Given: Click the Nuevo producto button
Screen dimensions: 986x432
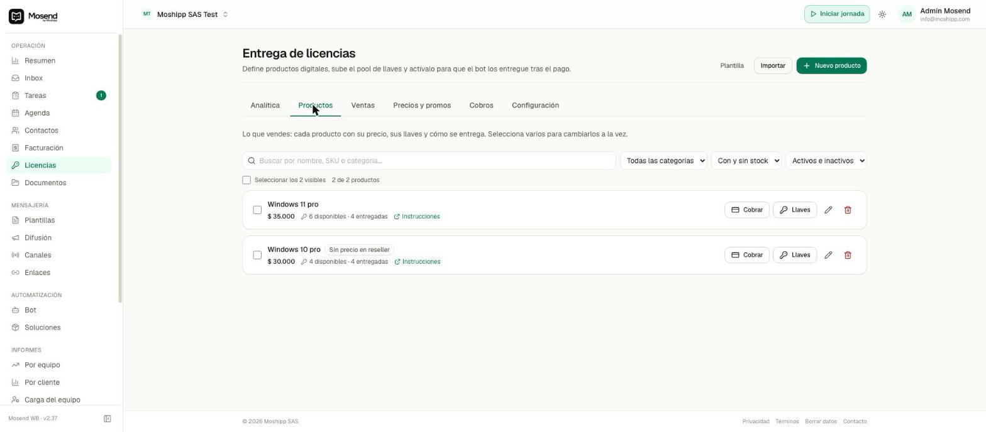Looking at the screenshot, I should pos(831,66).
